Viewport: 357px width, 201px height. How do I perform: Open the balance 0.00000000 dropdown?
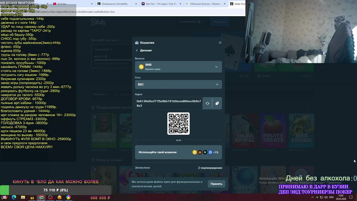coord(192,22)
